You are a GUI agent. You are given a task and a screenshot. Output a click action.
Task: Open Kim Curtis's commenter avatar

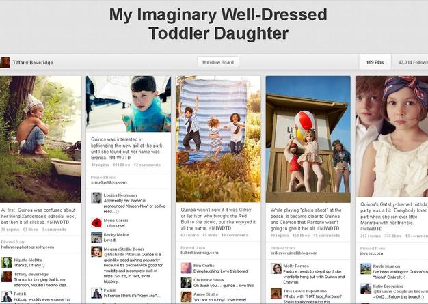click(x=186, y=268)
